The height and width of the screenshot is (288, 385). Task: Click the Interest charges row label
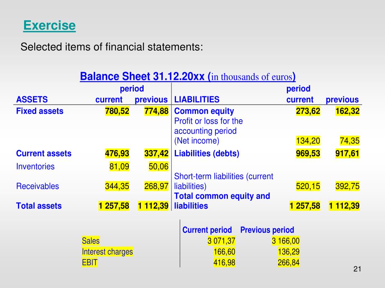(x=107, y=252)
